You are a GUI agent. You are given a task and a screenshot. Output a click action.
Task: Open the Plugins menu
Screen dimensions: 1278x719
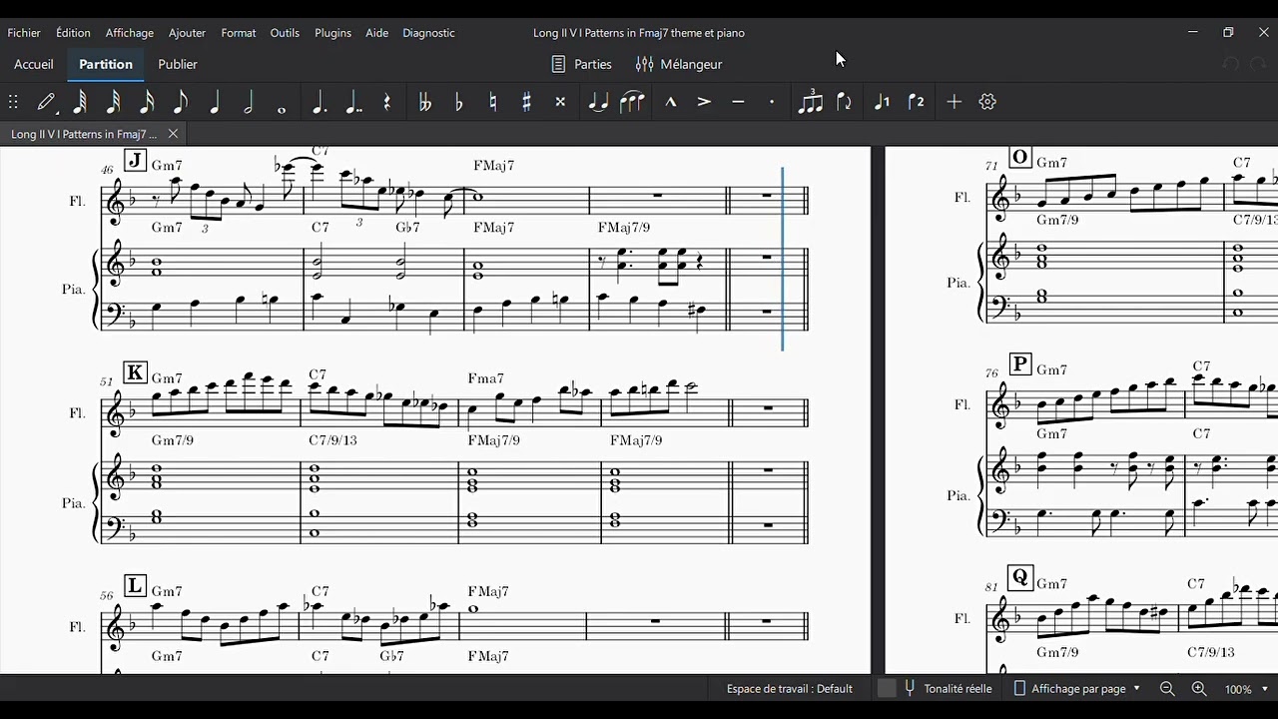click(x=332, y=33)
